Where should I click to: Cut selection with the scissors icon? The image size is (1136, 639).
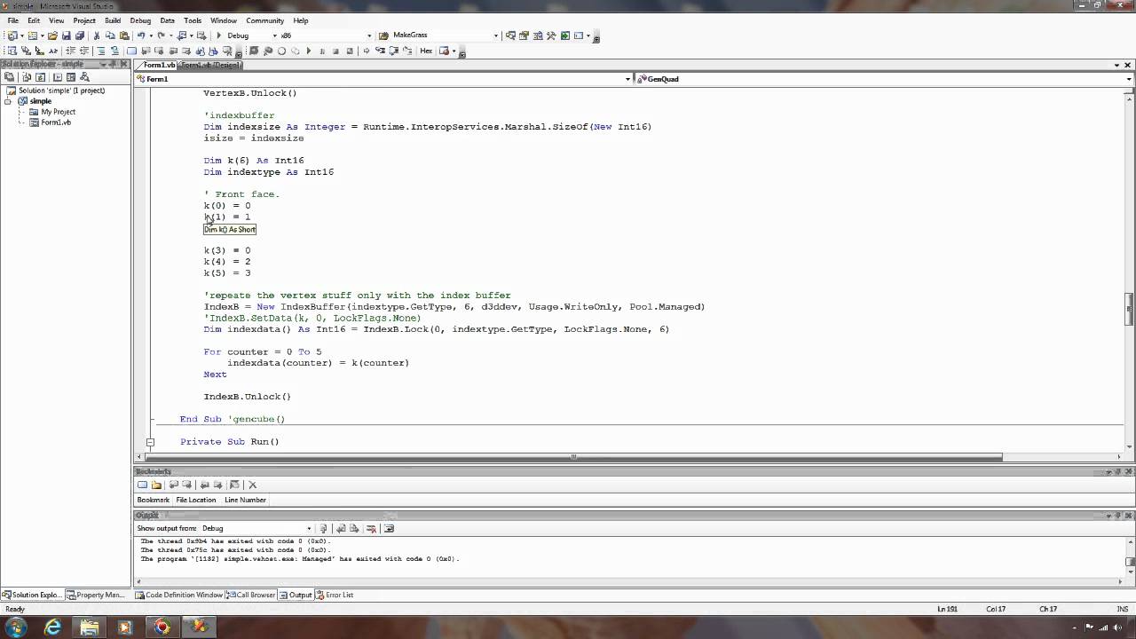pyautogui.click(x=98, y=35)
